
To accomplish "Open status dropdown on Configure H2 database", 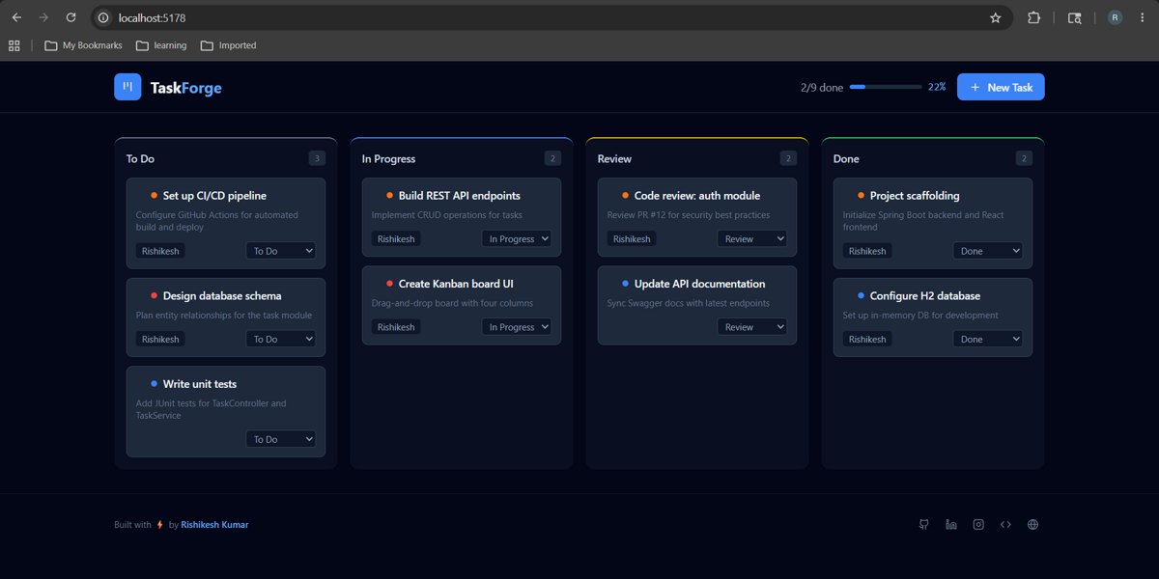I will (988, 339).
